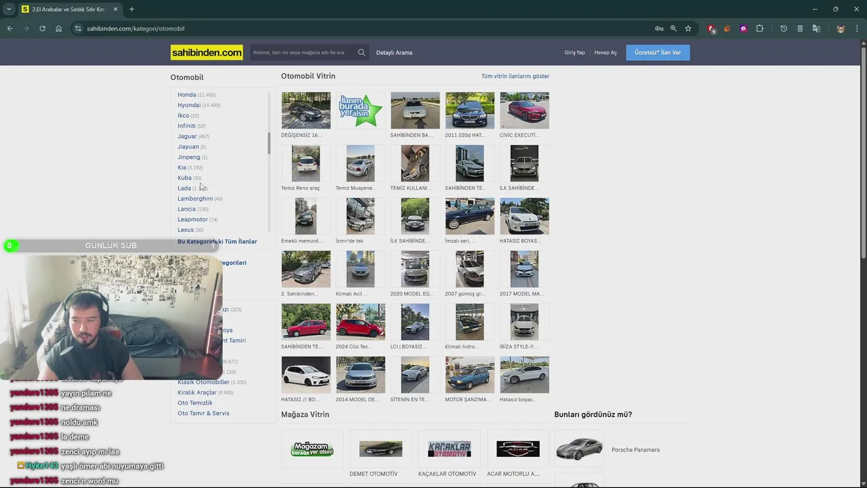Image resolution: width=867 pixels, height=488 pixels.
Task: Open the browser profile avatar
Action: [841, 28]
